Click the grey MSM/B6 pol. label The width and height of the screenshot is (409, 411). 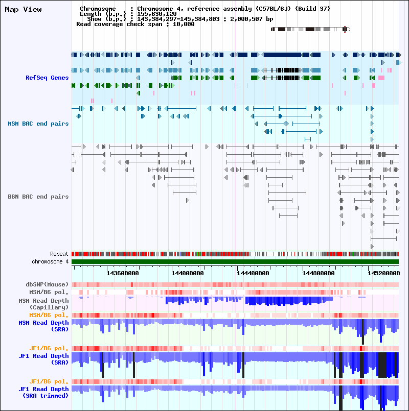point(49,292)
